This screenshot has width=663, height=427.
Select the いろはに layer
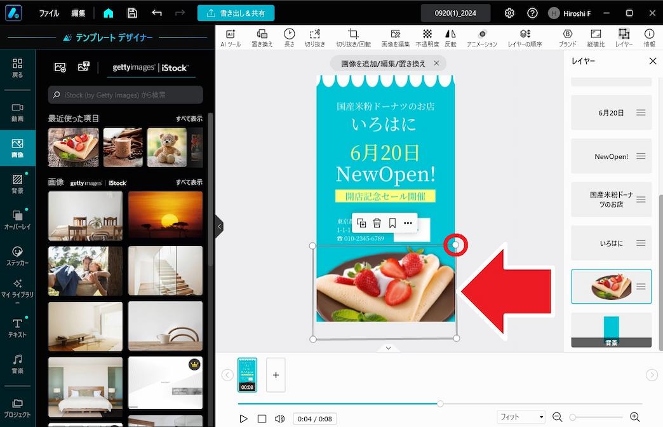(611, 243)
